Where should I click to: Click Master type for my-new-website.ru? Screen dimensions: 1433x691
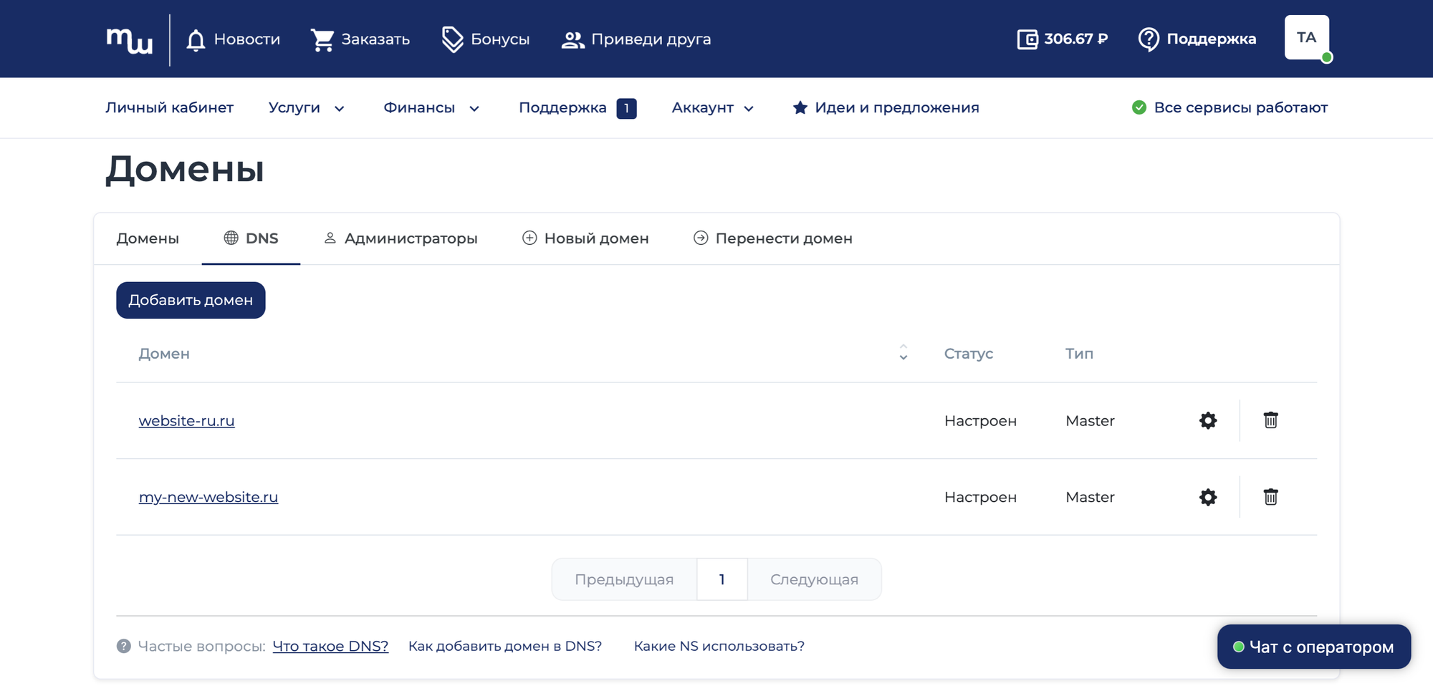1090,497
